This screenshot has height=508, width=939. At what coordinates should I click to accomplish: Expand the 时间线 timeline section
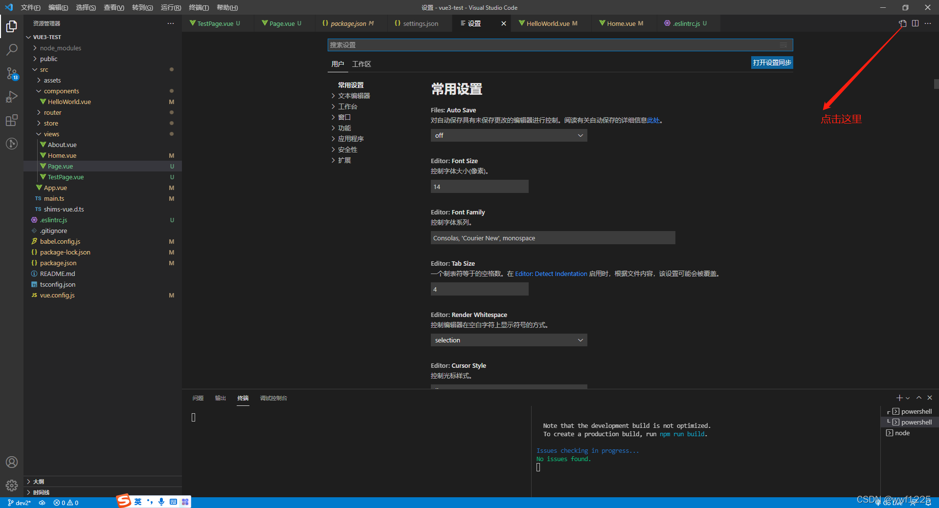point(103,492)
